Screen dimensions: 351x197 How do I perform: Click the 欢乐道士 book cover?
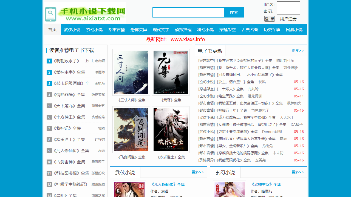pos(171,129)
